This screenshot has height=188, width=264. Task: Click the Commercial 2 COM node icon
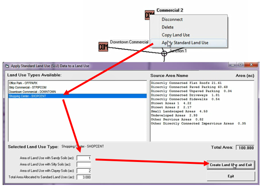pyautogui.click(x=149, y=15)
